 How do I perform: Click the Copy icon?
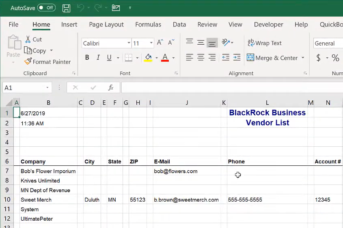point(28,50)
